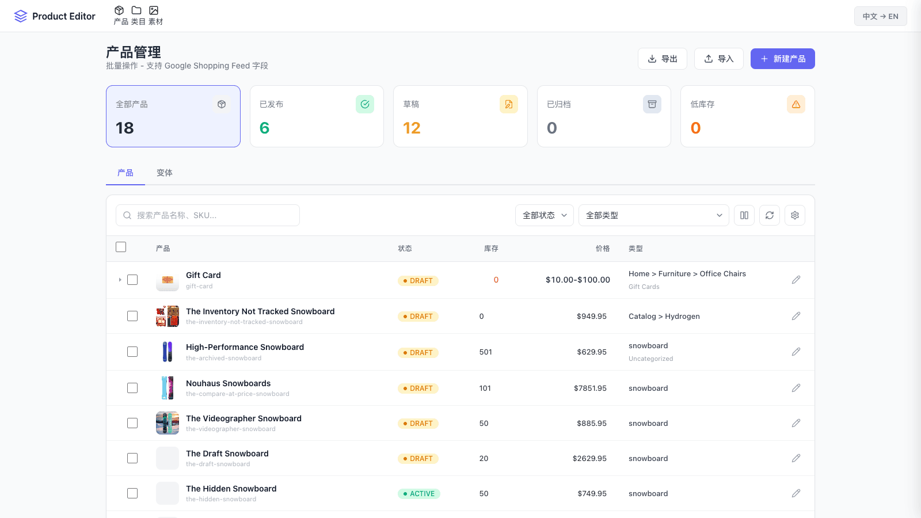Click the product search input field
Viewport: 921px width, 518px height.
pos(208,215)
